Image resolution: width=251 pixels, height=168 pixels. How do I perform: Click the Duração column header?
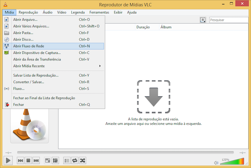[x=147, y=27]
